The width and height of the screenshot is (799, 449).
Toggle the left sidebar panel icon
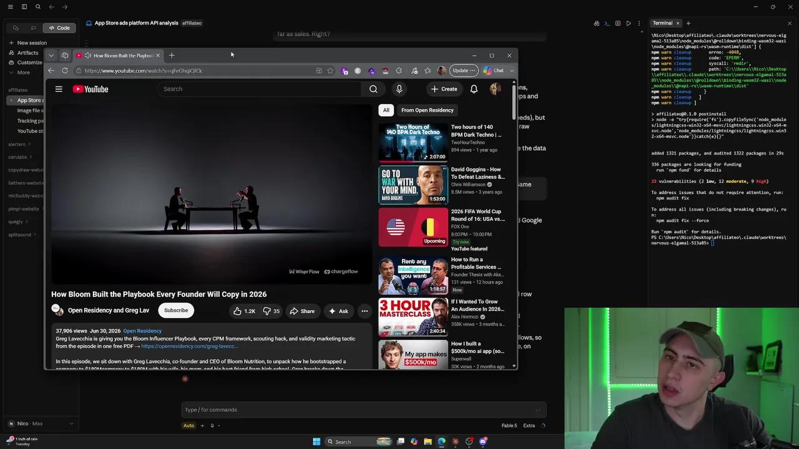pyautogui.click(x=24, y=7)
